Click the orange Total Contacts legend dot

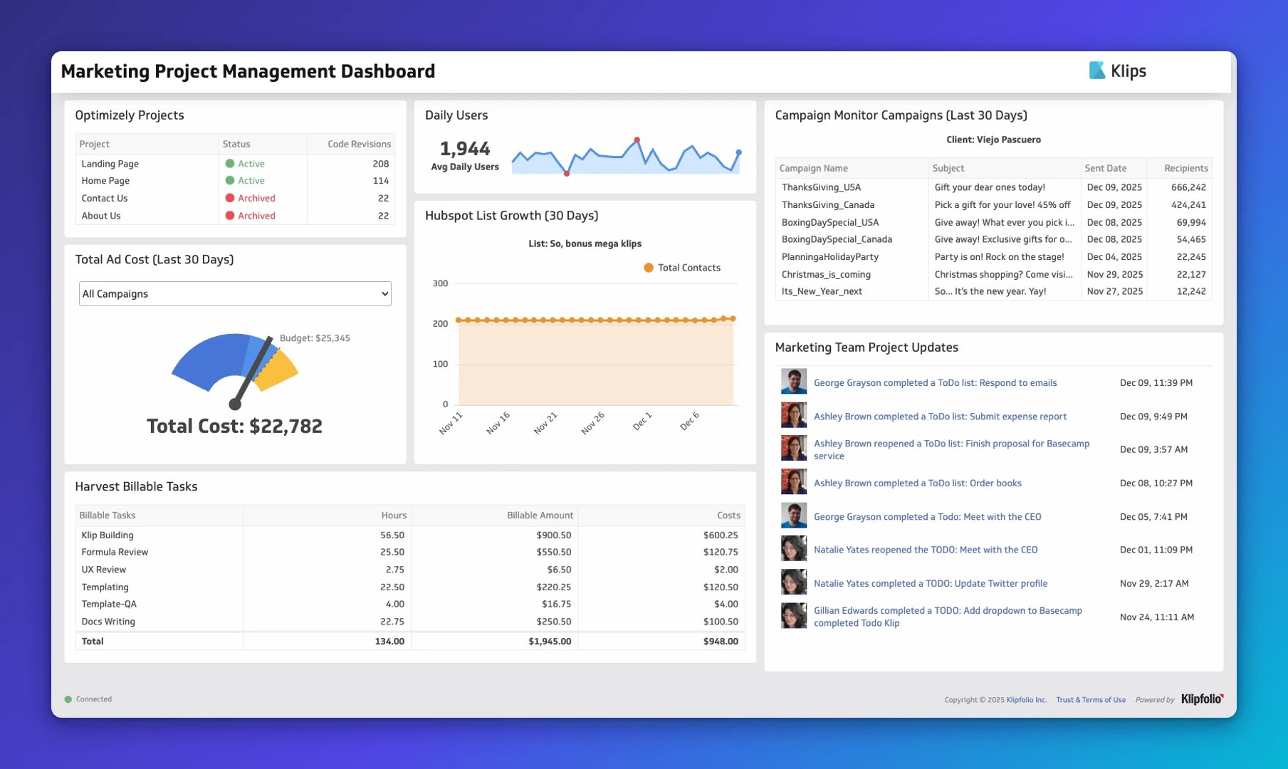[x=649, y=268]
